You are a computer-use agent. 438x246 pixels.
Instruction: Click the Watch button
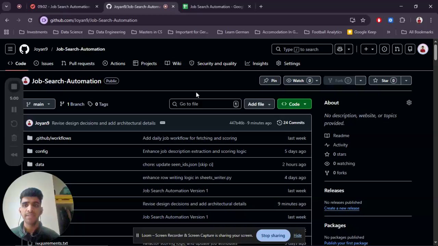click(298, 81)
